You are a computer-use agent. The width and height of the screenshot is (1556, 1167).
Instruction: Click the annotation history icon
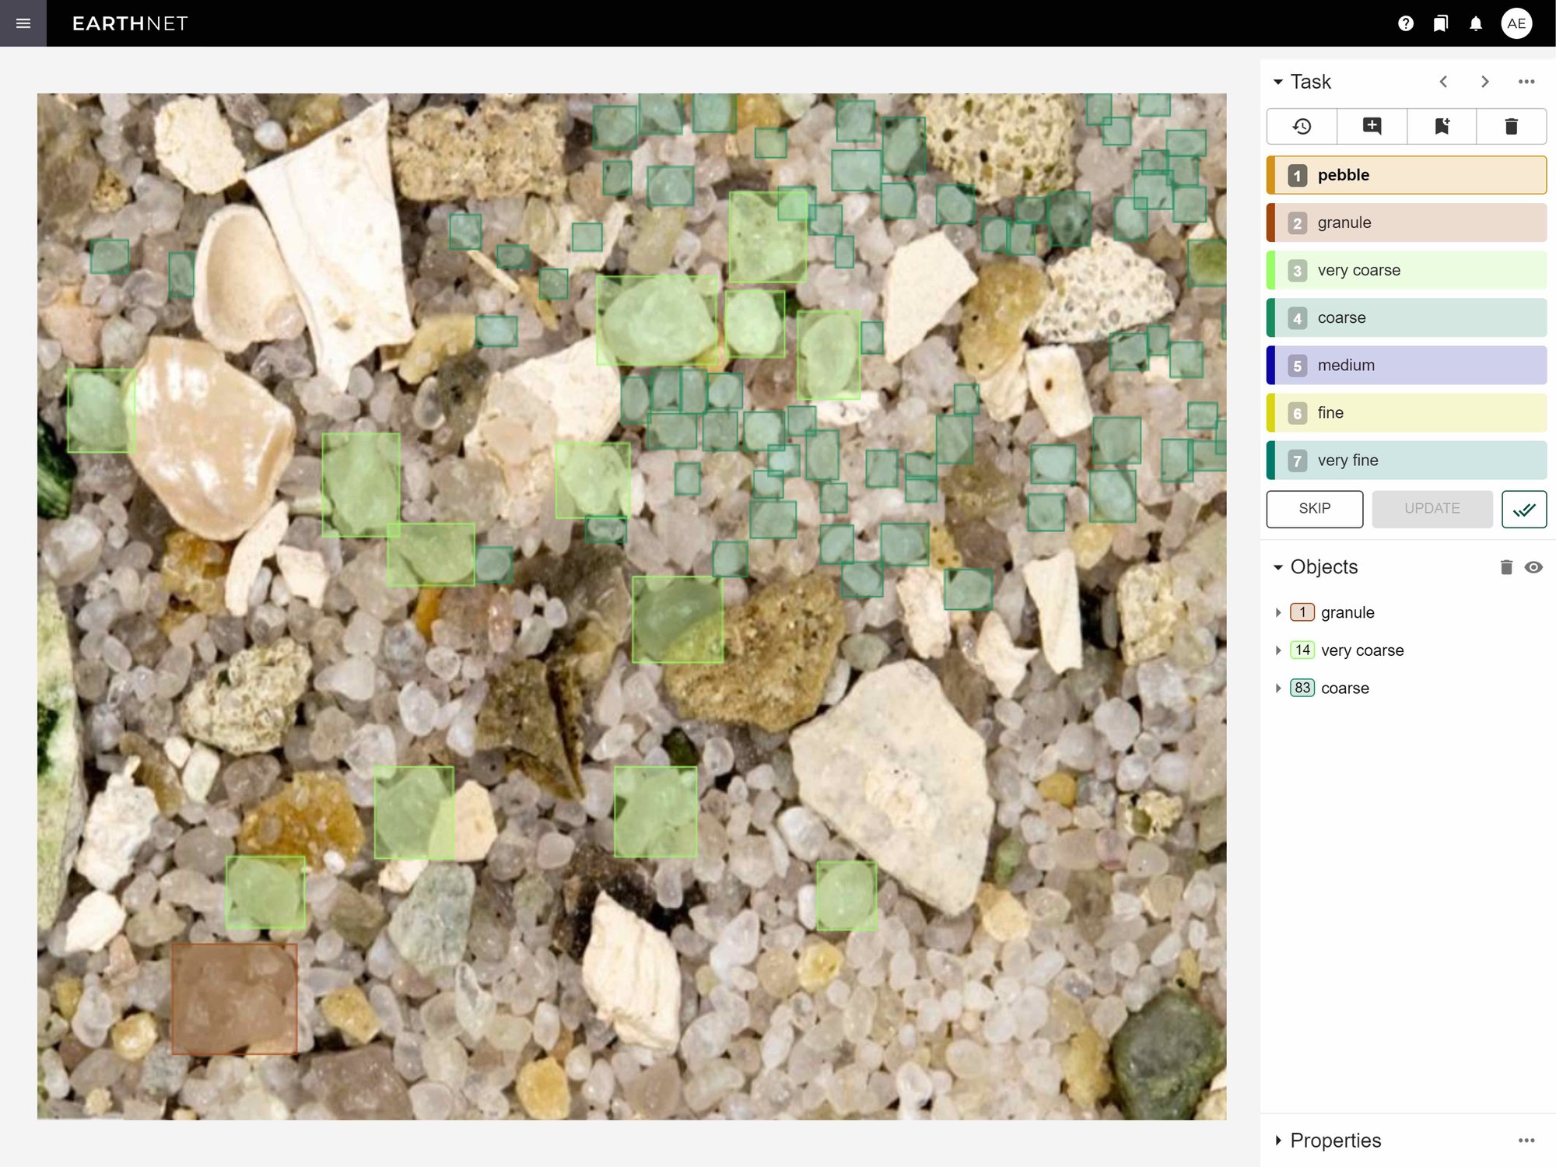(x=1302, y=126)
